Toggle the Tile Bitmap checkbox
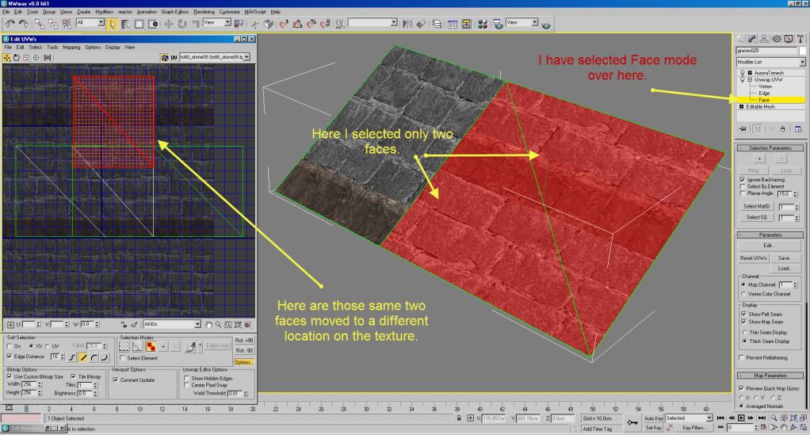The width and height of the screenshot is (810, 435). point(73,376)
